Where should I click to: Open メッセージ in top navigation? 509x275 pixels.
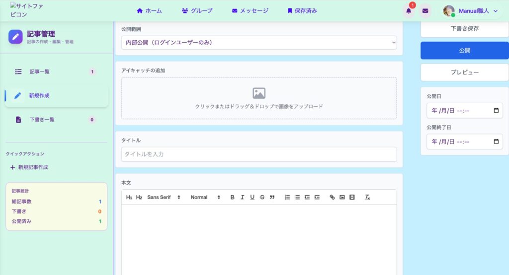pyautogui.click(x=250, y=11)
